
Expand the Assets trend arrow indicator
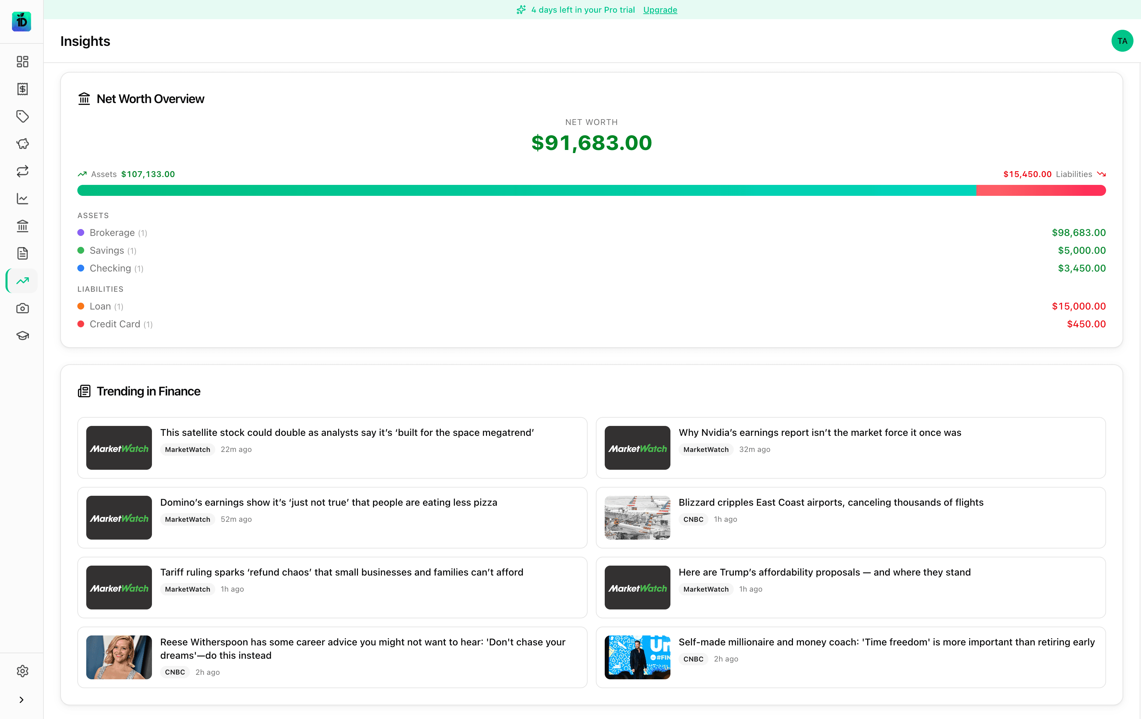tap(82, 174)
